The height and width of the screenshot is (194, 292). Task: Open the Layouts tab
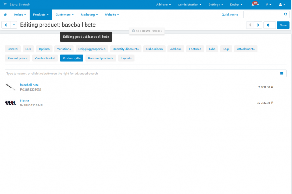pos(126,58)
